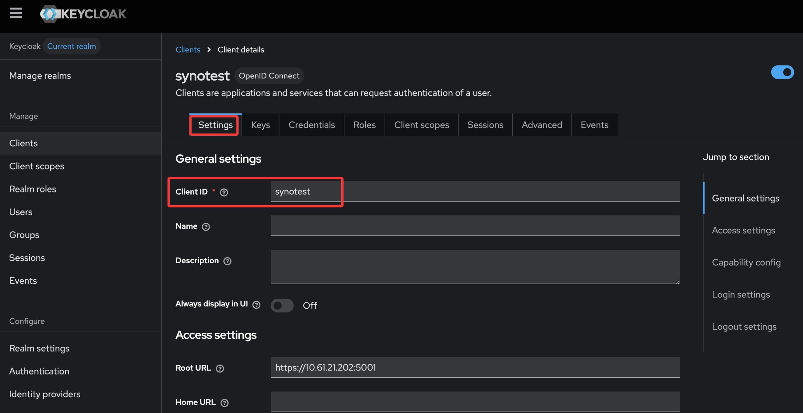803x413 pixels.
Task: Open the client Events tab
Action: 594,125
